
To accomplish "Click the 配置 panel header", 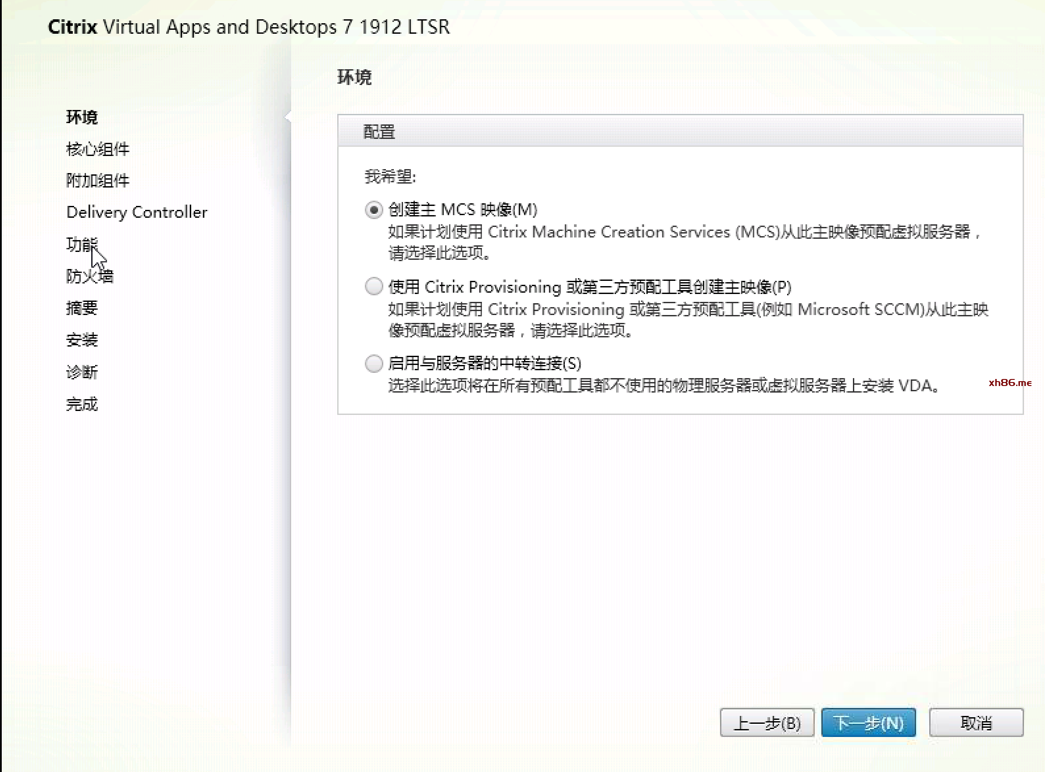I will pyautogui.click(x=379, y=132).
